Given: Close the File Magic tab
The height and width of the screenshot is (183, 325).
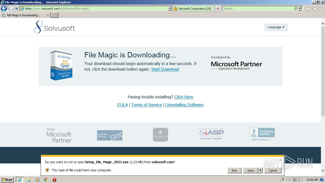Looking at the screenshot, I should [x=47, y=15].
